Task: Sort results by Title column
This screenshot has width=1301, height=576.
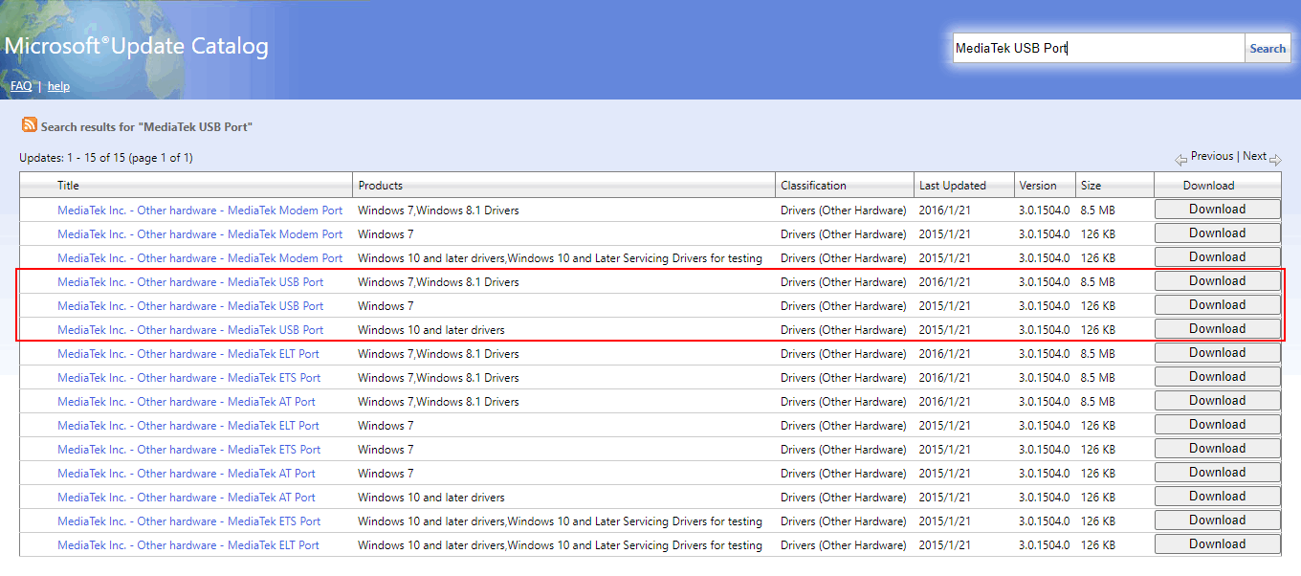Action: (x=68, y=186)
